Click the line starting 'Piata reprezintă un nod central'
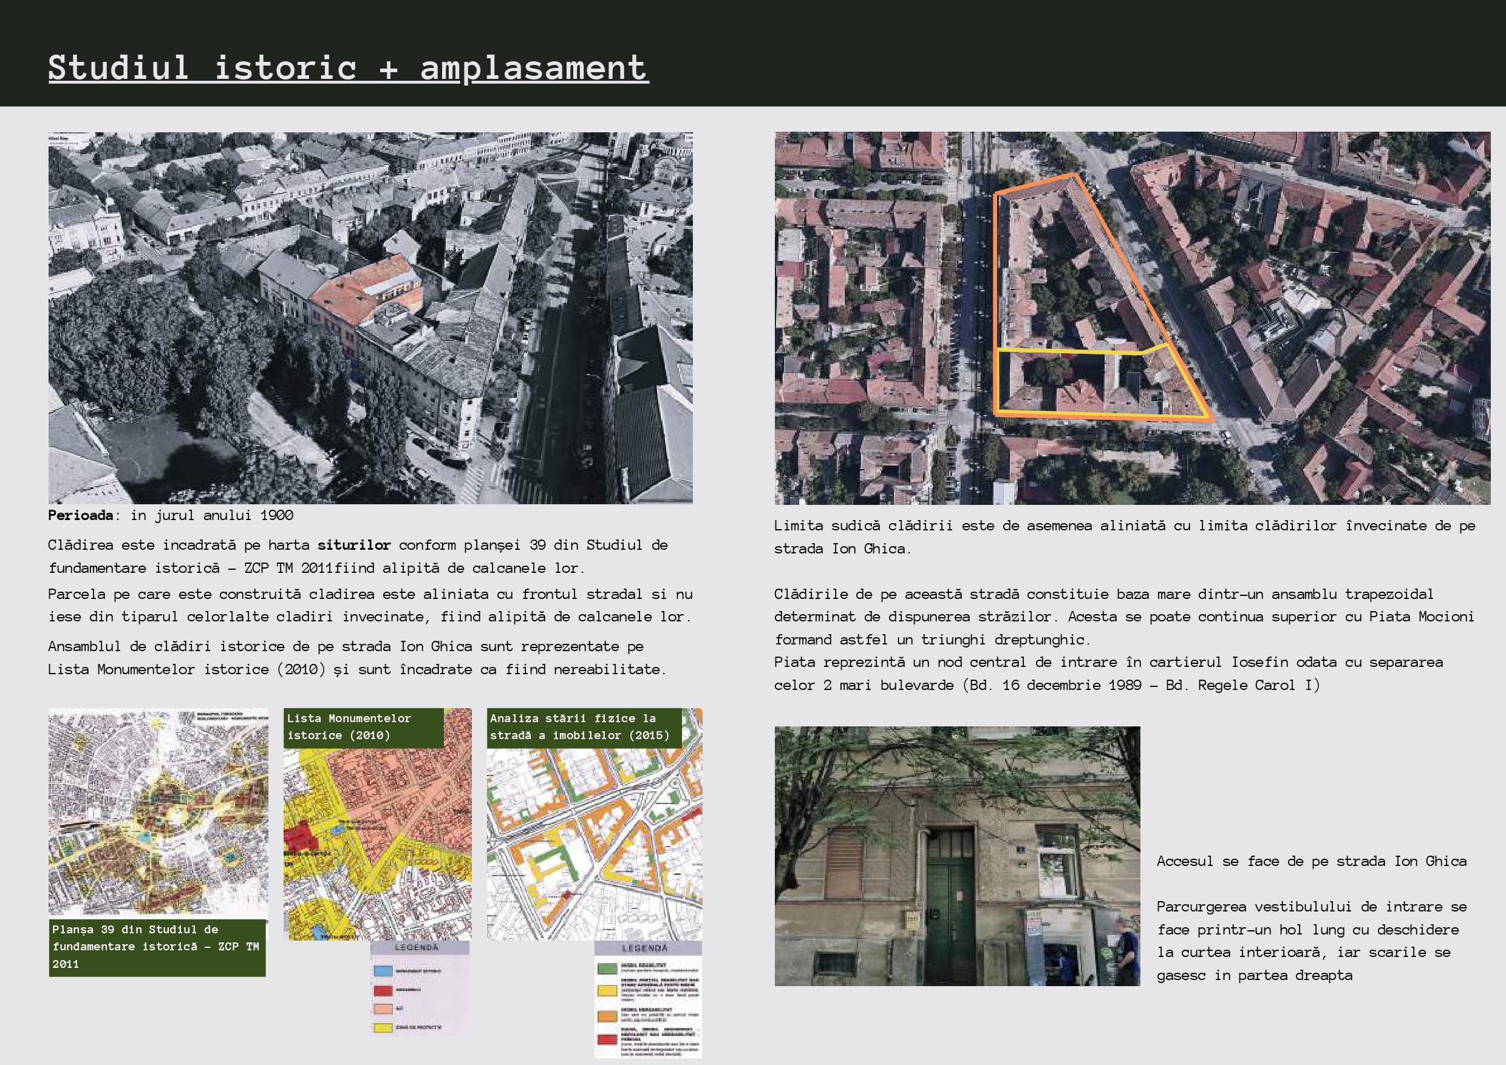 click(1109, 662)
